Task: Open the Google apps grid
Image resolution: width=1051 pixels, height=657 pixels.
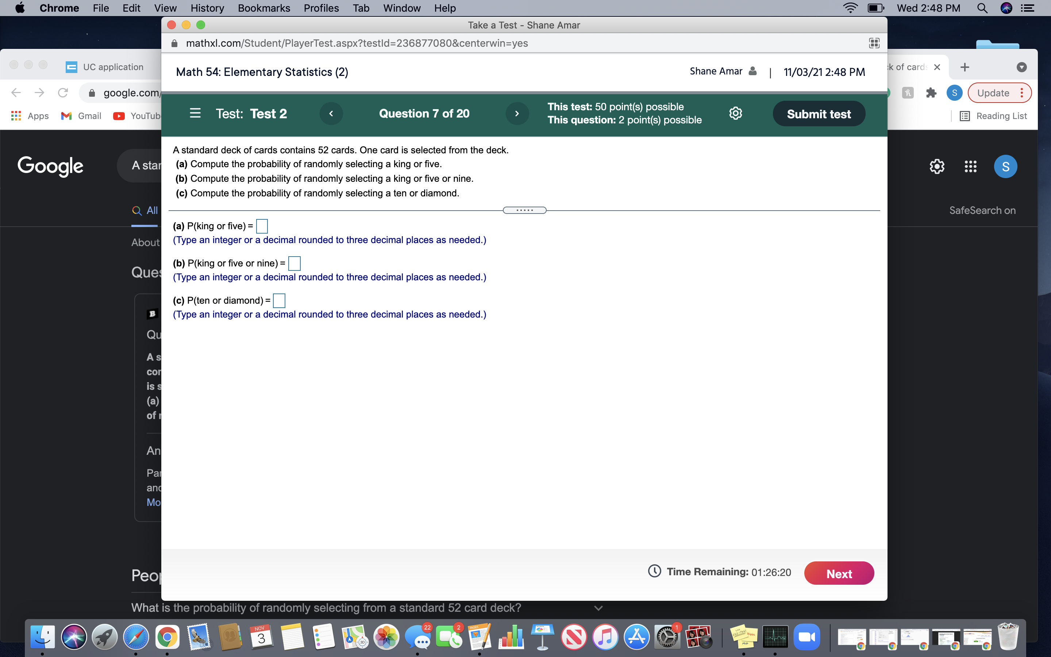Action: click(971, 166)
